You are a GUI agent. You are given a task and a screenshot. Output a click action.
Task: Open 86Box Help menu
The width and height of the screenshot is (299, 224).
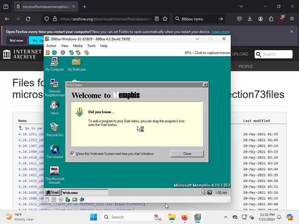[104, 46]
